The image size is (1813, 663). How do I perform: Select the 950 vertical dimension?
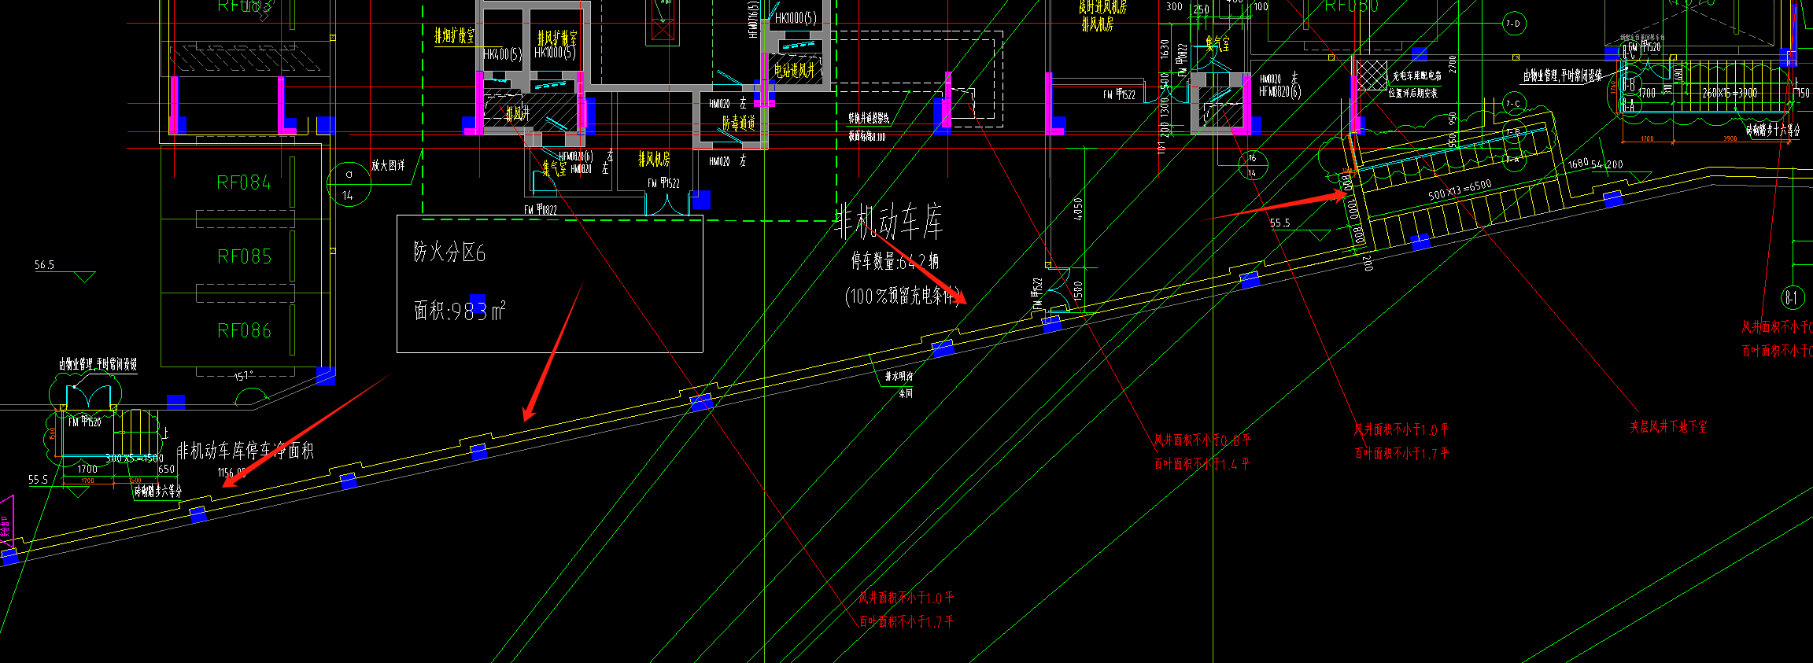tap(1453, 119)
